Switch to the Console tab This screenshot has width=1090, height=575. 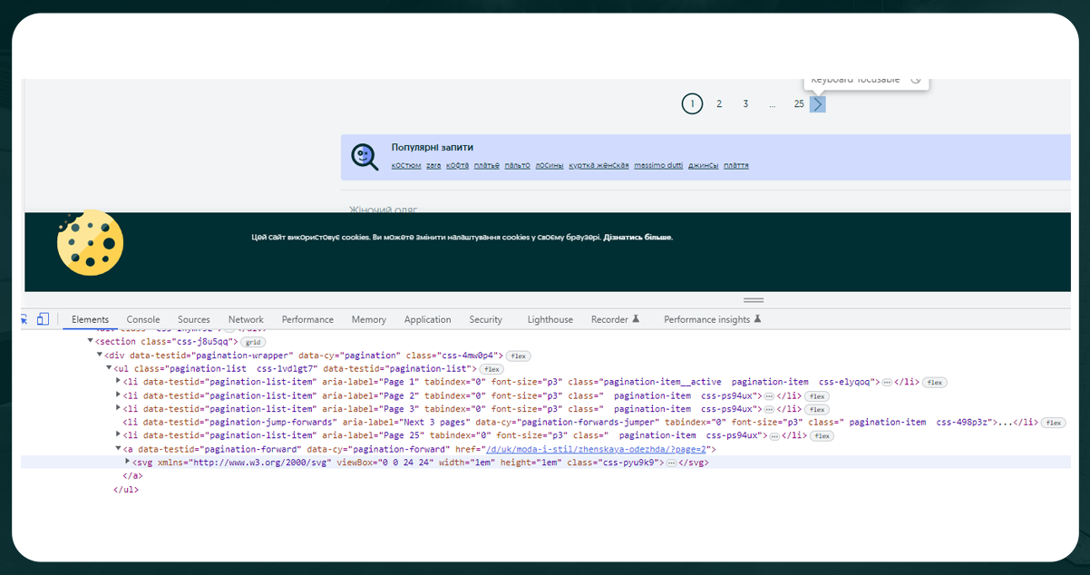[x=142, y=318]
